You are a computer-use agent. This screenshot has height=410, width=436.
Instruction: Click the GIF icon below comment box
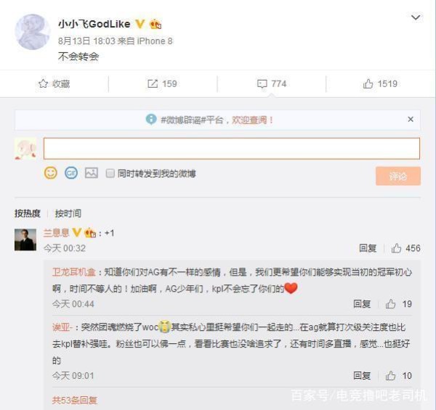point(71,173)
